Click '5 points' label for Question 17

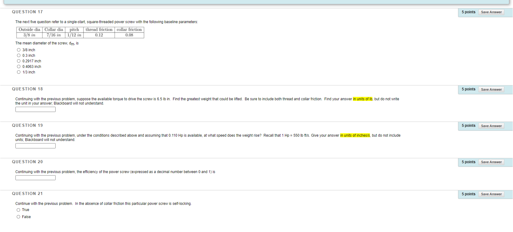coord(468,12)
